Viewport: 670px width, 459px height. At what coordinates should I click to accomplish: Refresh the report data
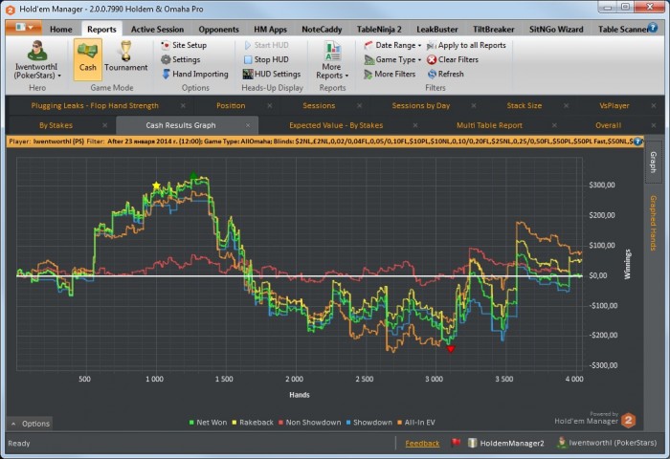click(x=446, y=75)
